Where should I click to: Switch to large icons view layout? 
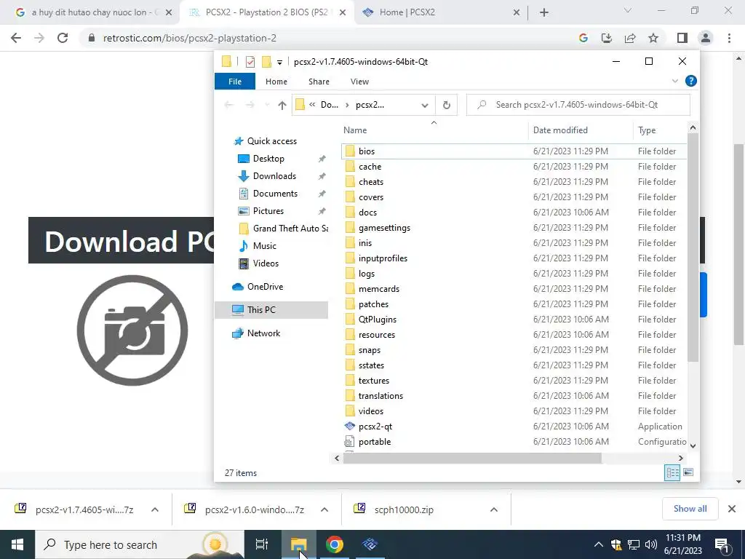tap(688, 472)
